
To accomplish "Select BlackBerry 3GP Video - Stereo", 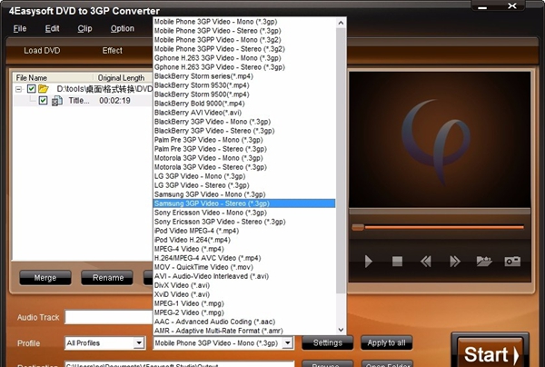I will pyautogui.click(x=244, y=131).
